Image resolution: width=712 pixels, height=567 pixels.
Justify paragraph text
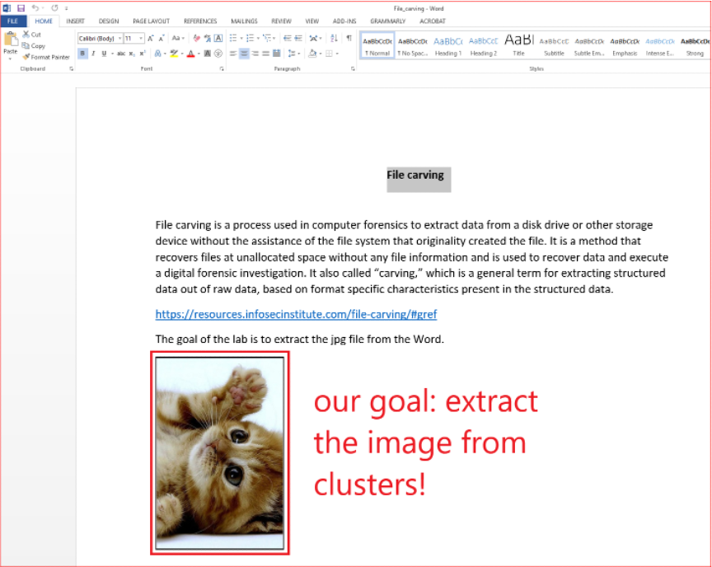265,54
